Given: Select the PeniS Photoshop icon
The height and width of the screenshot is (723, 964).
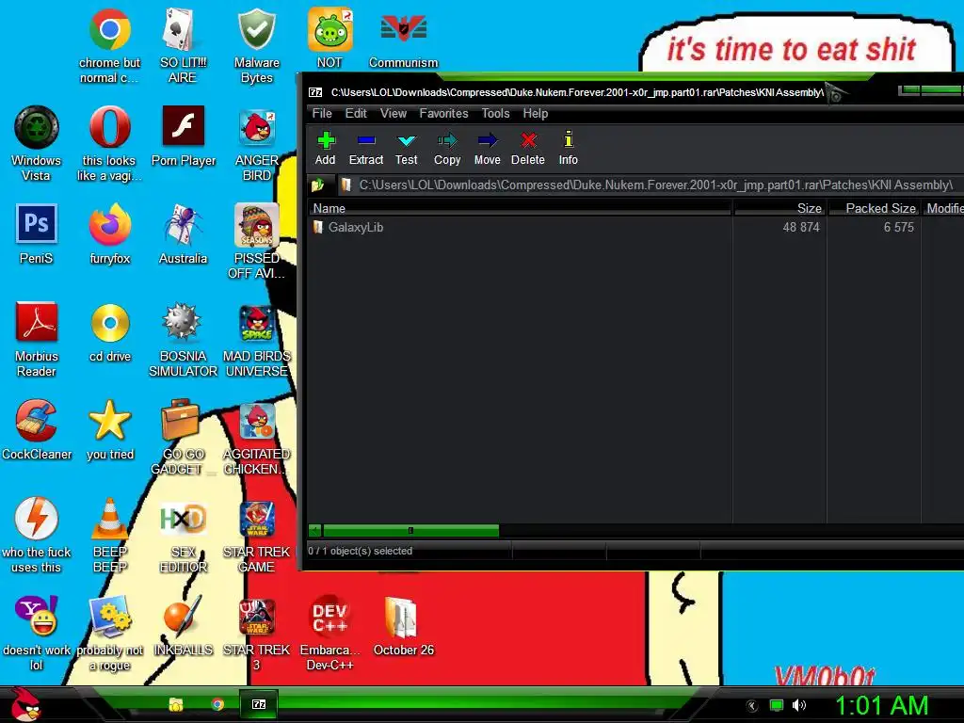Looking at the screenshot, I should click(x=37, y=233).
